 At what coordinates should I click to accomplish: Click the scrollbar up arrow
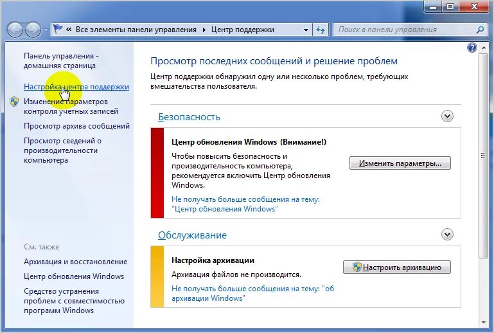click(483, 48)
